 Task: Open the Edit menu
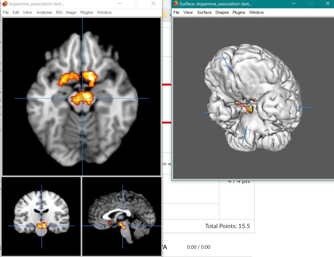16,12
